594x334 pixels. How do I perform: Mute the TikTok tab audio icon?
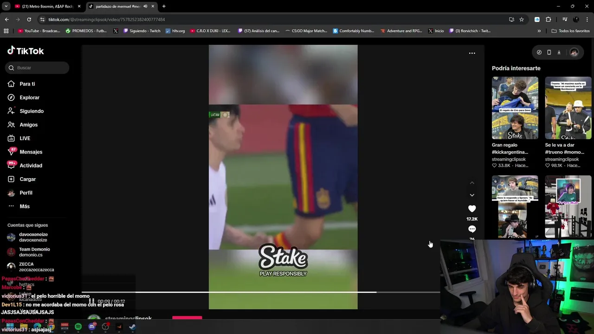point(145,6)
